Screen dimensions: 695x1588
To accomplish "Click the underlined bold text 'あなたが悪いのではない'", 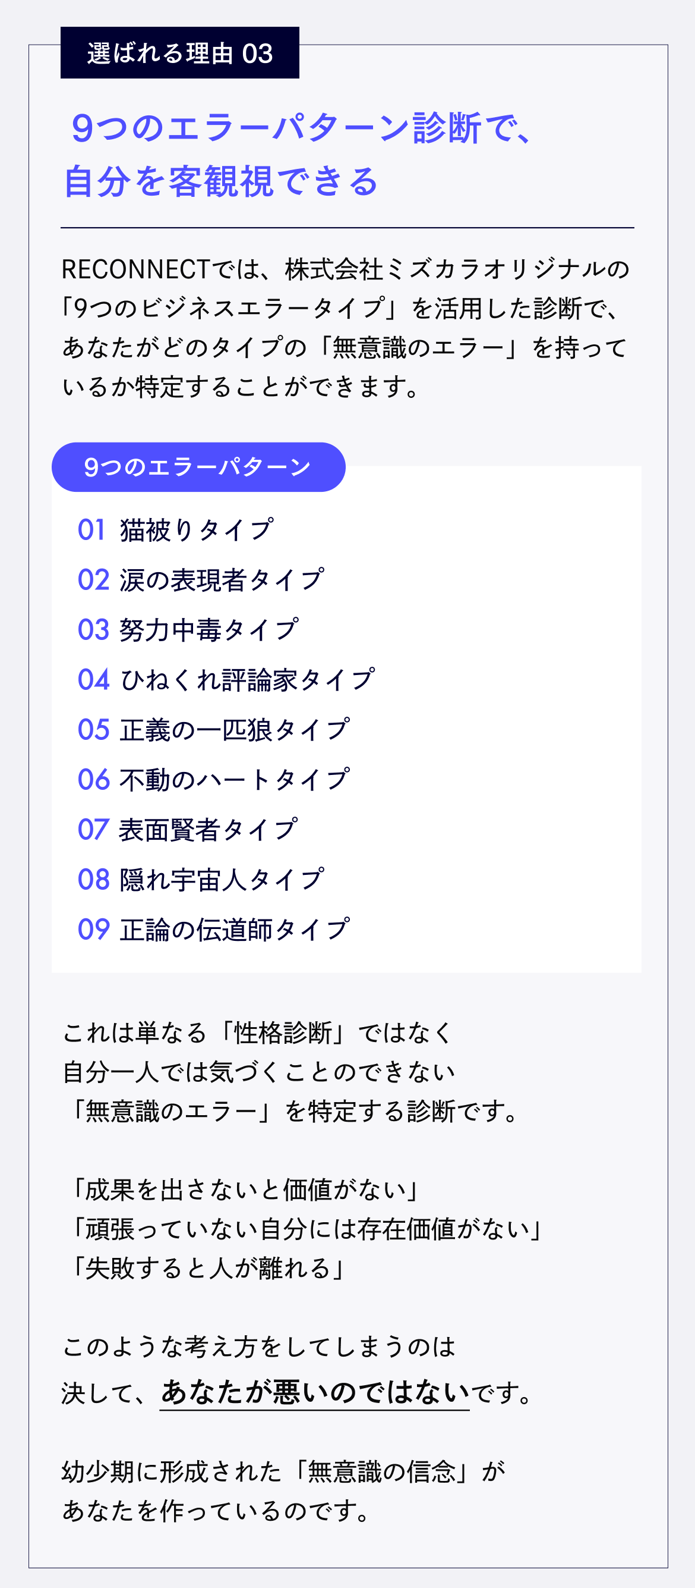I will click(x=315, y=1392).
